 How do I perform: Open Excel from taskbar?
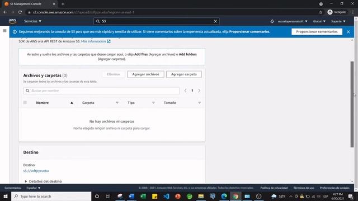[143, 196]
